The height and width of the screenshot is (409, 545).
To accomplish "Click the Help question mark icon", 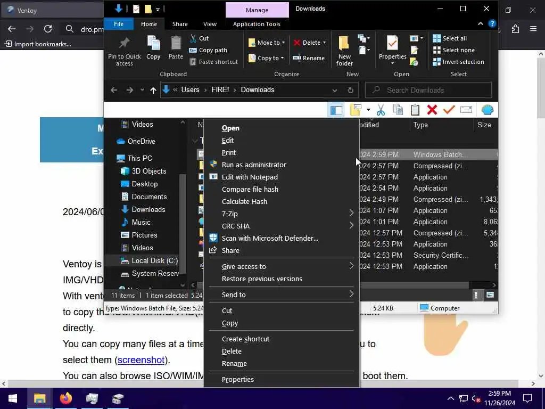I will pos(492,23).
